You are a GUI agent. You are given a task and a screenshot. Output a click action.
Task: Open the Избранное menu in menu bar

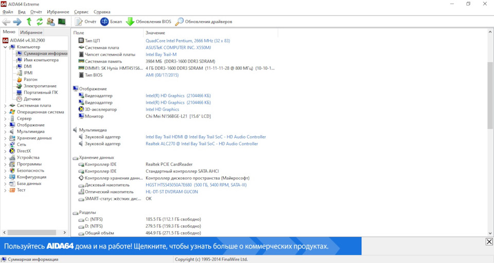58,12
